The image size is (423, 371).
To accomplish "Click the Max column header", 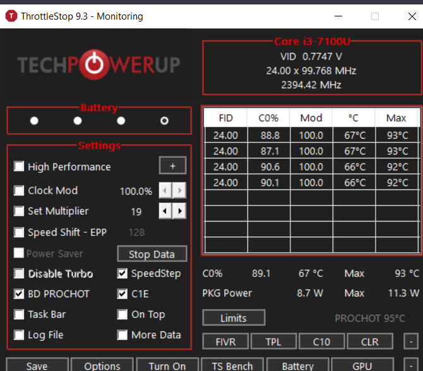I will coord(396,118).
